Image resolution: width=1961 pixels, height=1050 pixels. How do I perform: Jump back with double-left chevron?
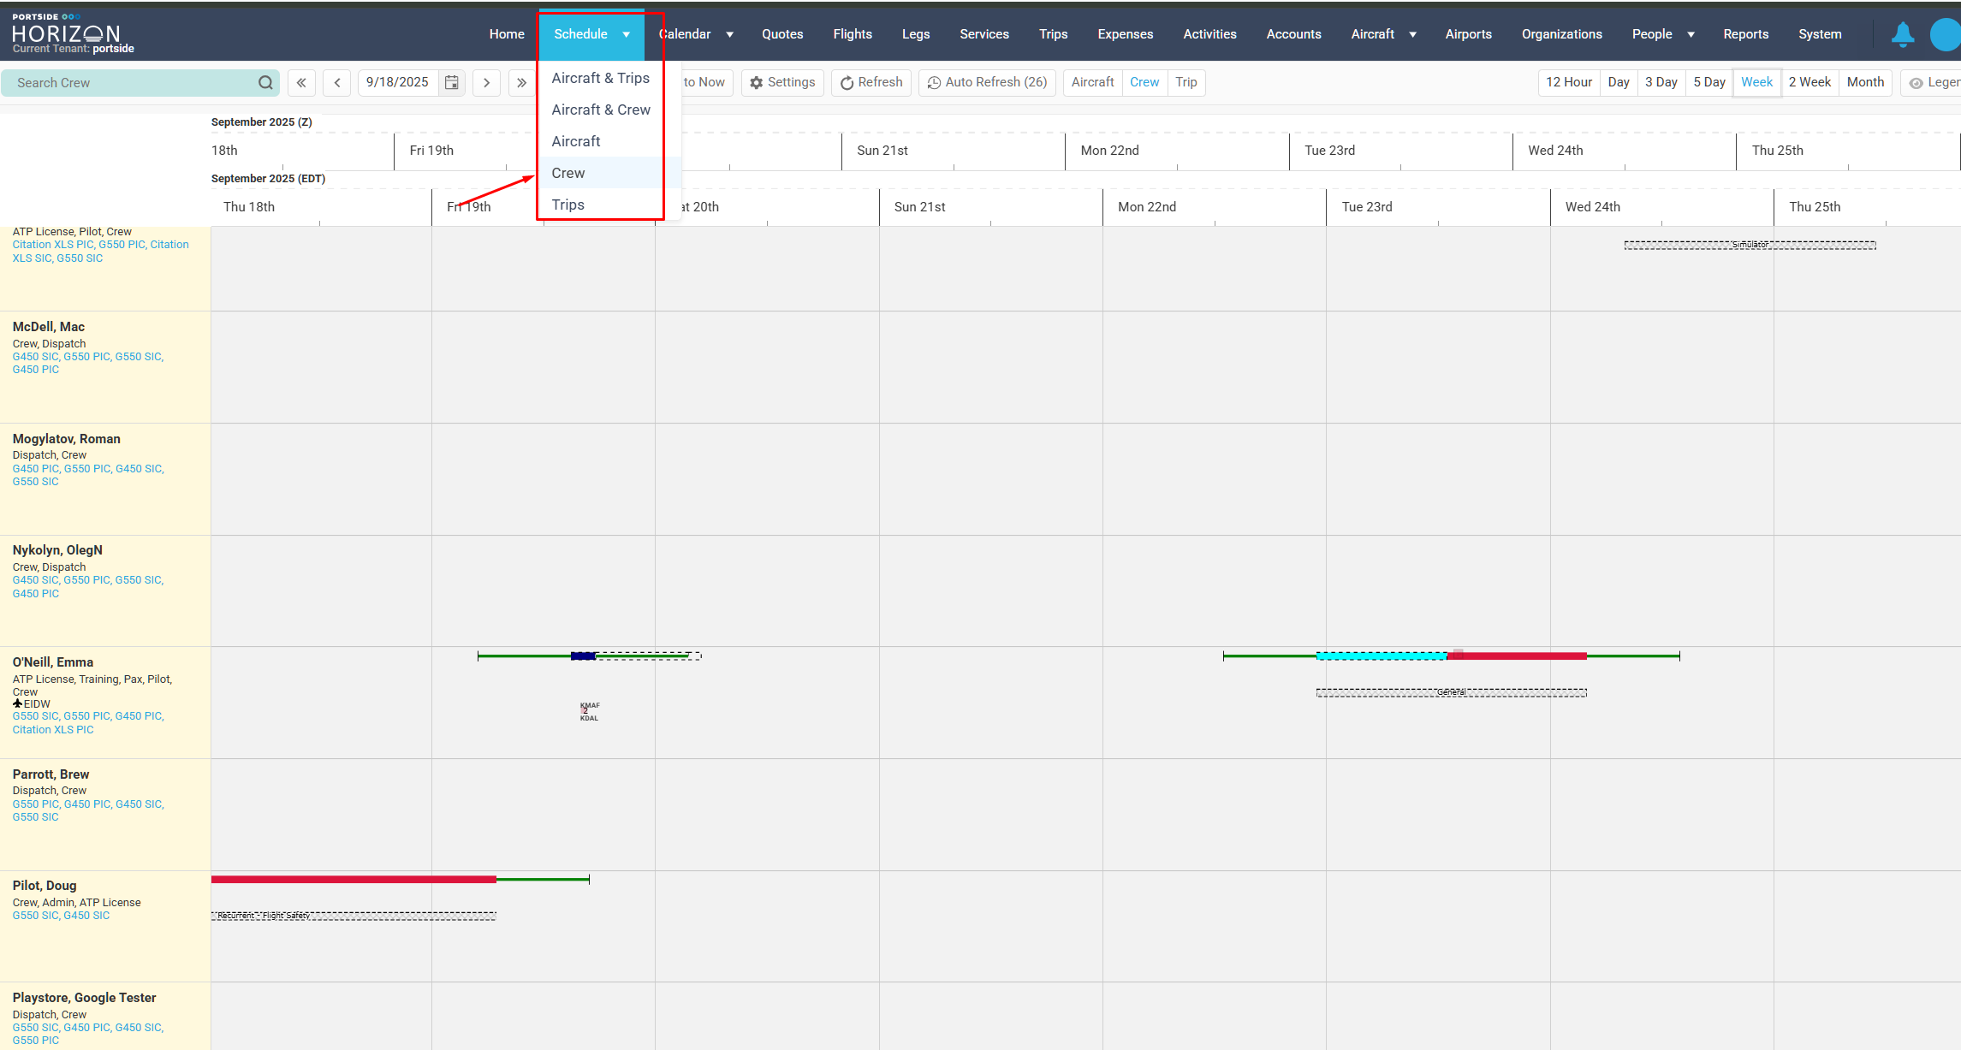pyautogui.click(x=301, y=83)
